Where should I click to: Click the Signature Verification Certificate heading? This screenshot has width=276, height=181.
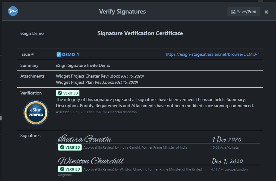tap(140, 33)
